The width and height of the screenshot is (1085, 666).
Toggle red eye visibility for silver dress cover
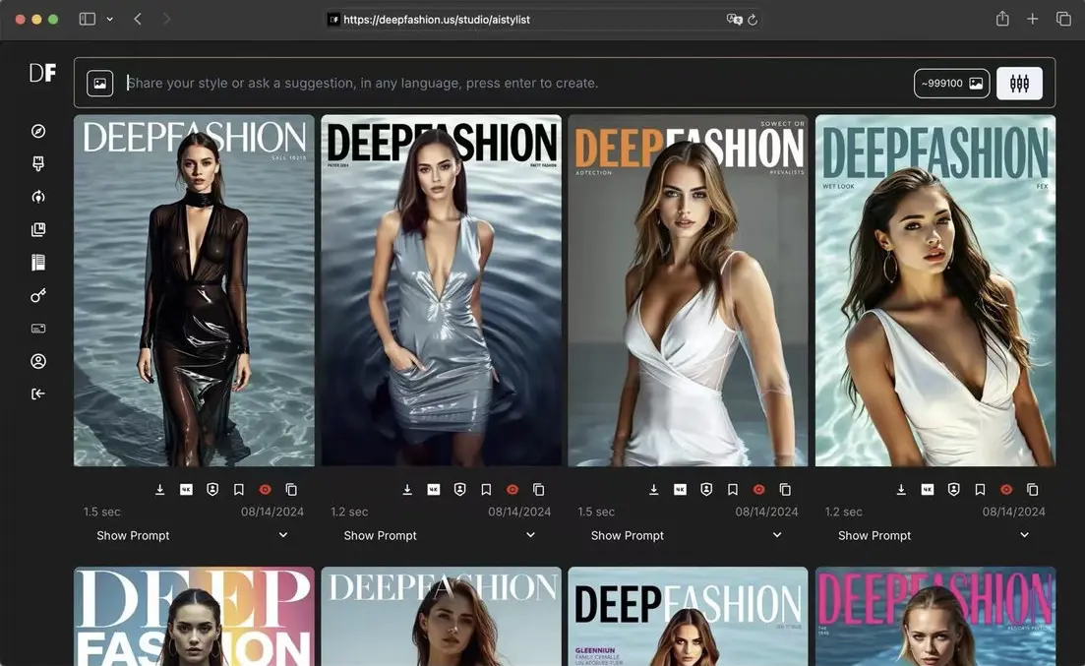[512, 490]
